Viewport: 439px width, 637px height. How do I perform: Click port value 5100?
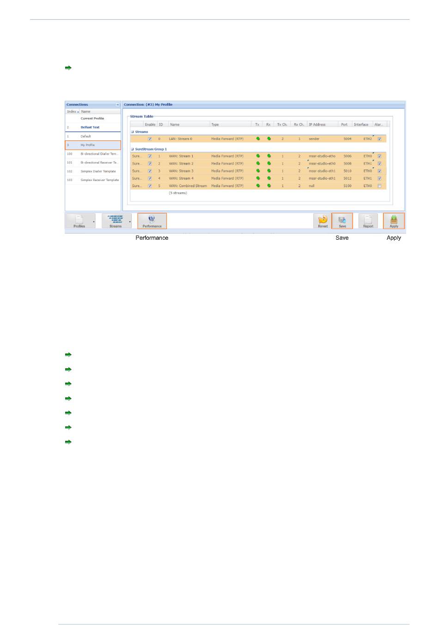[x=348, y=186]
